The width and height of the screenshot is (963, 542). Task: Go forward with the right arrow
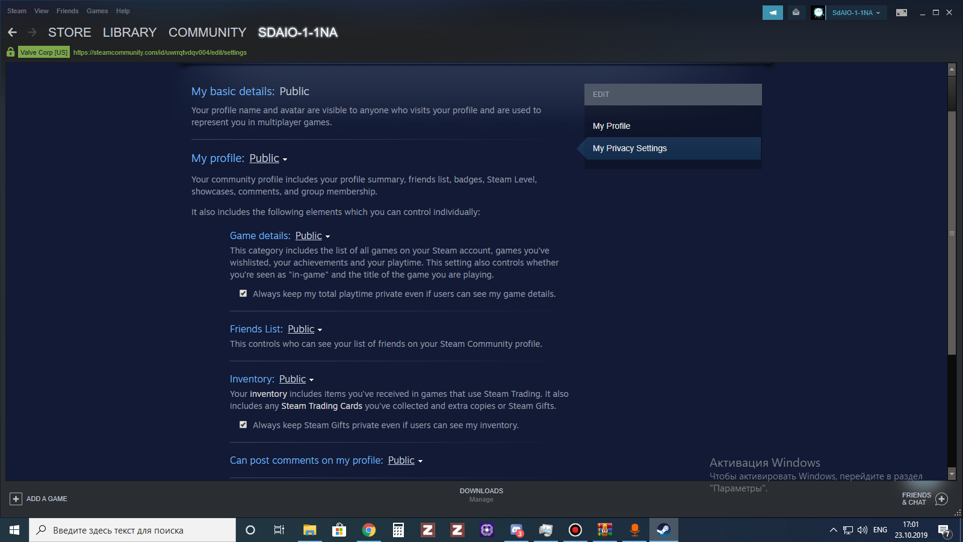pyautogui.click(x=33, y=33)
